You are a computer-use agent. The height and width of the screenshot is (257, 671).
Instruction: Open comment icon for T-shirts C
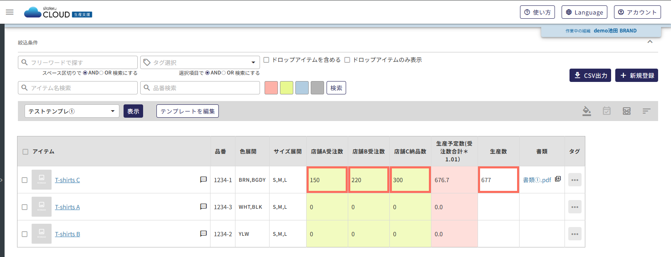203,180
